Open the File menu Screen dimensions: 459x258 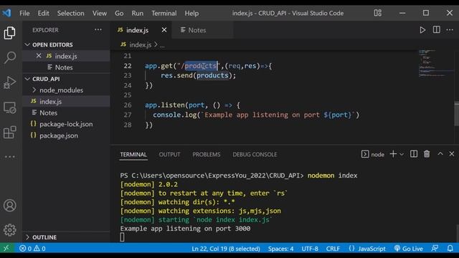click(x=24, y=13)
